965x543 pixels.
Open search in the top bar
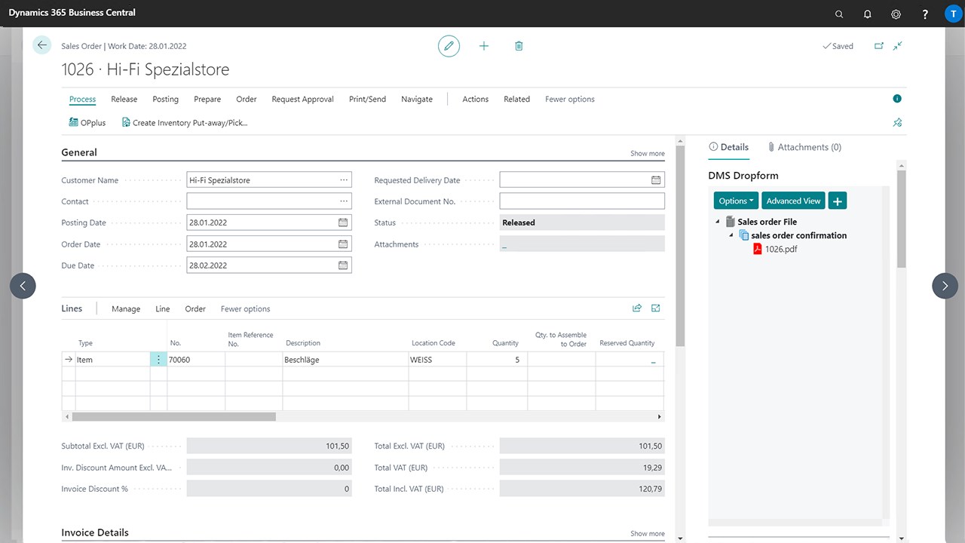pyautogui.click(x=839, y=14)
